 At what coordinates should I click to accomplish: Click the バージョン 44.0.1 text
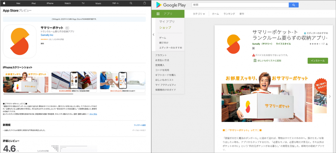(x=139, y=130)
